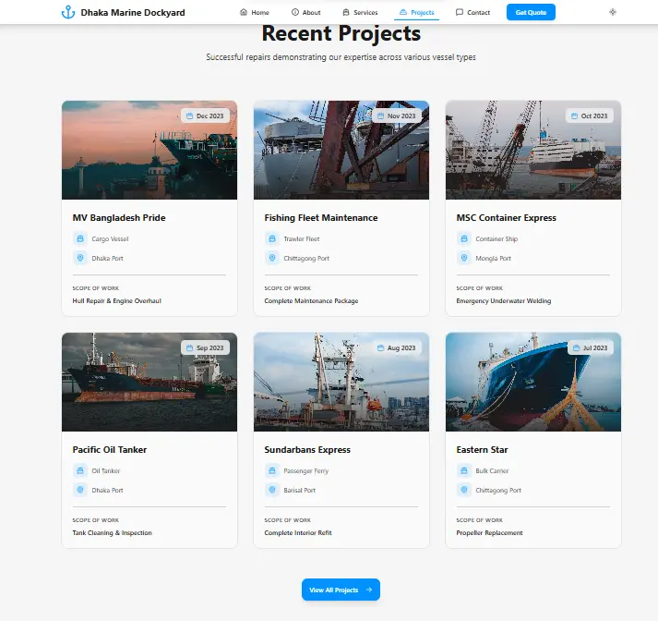The height and width of the screenshot is (621, 658).
Task: Click the Dhaka Marine Dockyard brand name
Action: pyautogui.click(x=132, y=13)
